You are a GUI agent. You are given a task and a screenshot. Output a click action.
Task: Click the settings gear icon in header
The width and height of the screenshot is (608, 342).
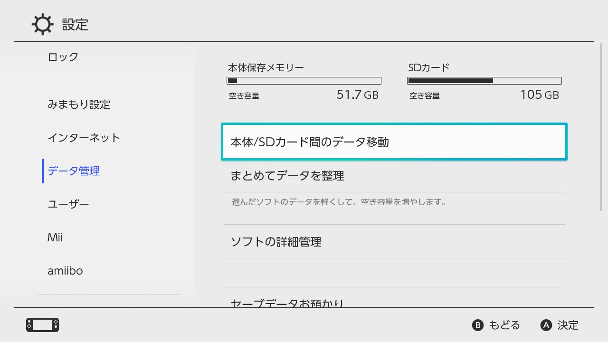pyautogui.click(x=43, y=24)
